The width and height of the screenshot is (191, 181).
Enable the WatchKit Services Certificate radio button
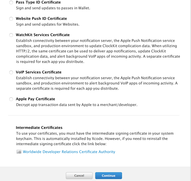pyautogui.click(x=11, y=35)
